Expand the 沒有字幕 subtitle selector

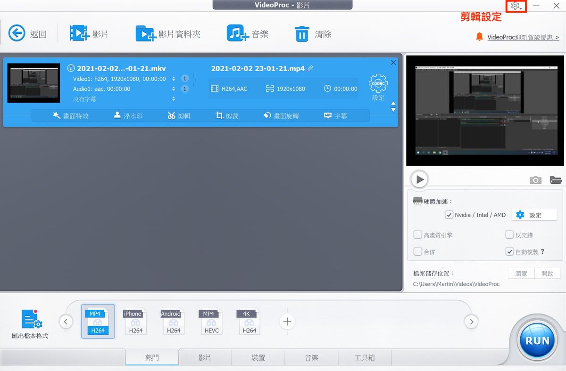click(174, 99)
